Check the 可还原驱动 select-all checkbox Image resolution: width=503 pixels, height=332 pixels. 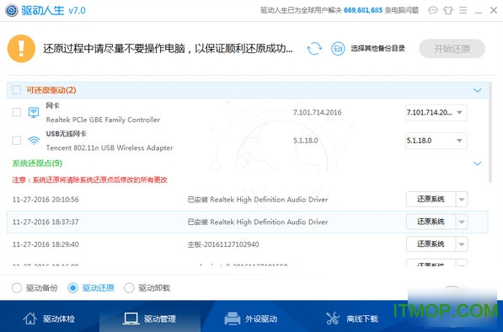pos(16,90)
